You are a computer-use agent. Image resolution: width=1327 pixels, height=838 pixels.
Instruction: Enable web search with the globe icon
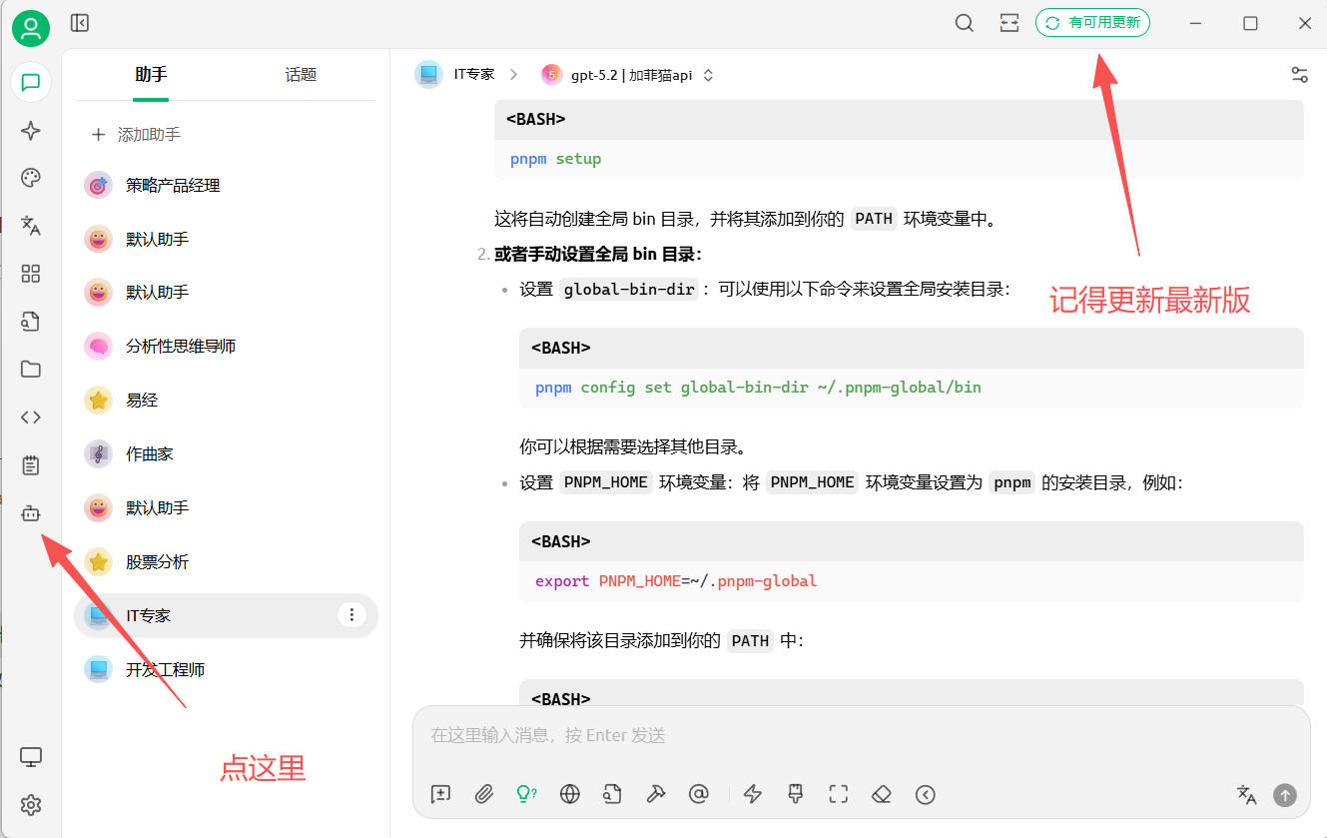(569, 794)
